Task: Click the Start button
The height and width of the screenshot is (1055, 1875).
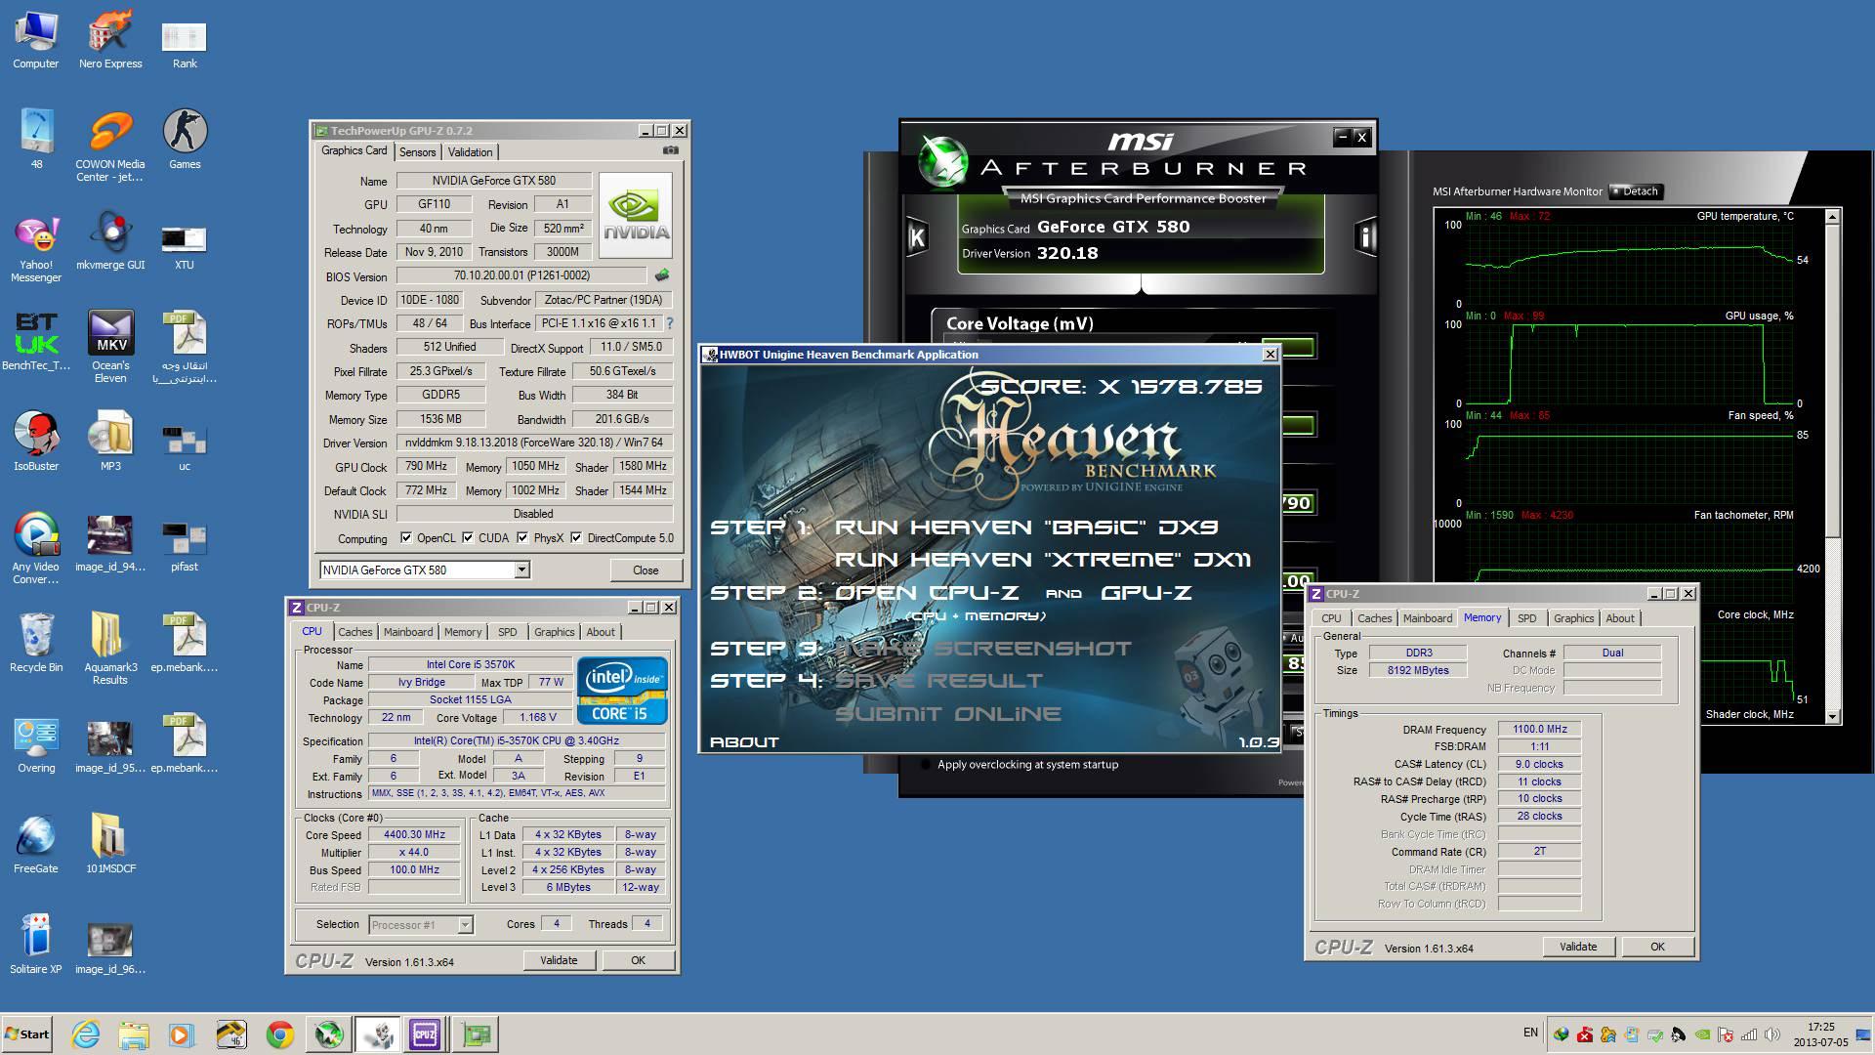Action: (x=26, y=1034)
